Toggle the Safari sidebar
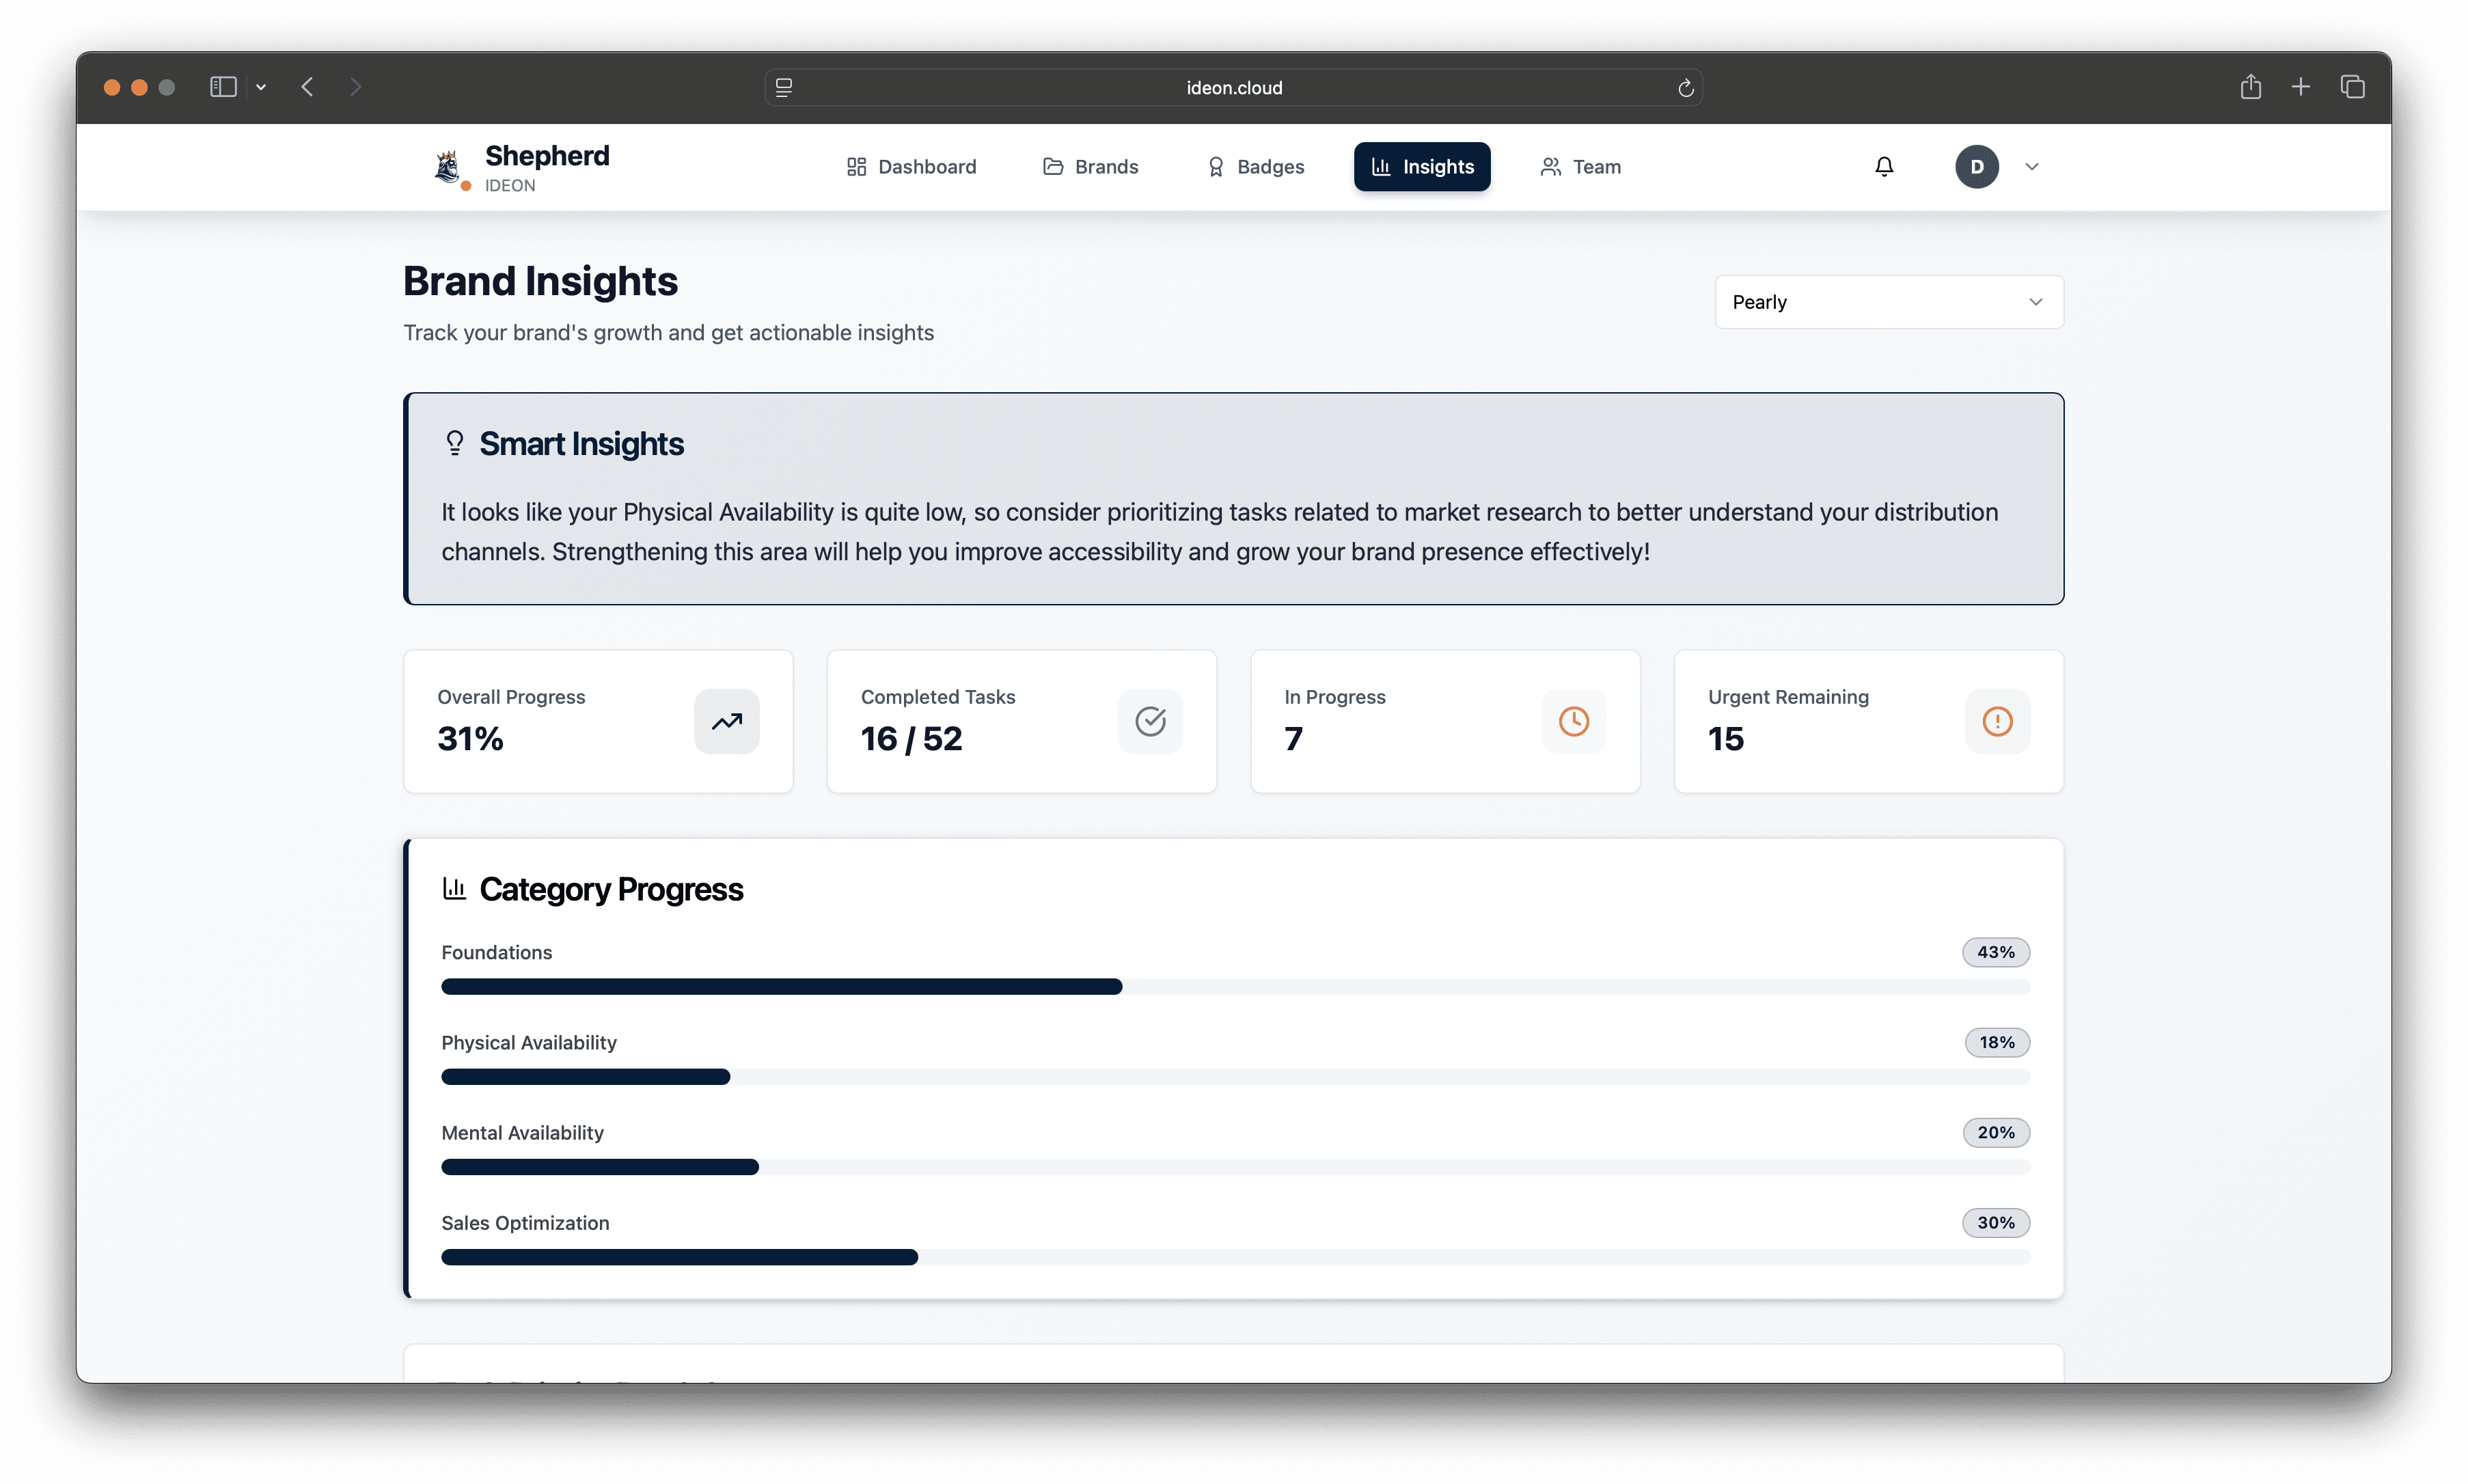Viewport: 2468px width, 1484px height. 223,87
